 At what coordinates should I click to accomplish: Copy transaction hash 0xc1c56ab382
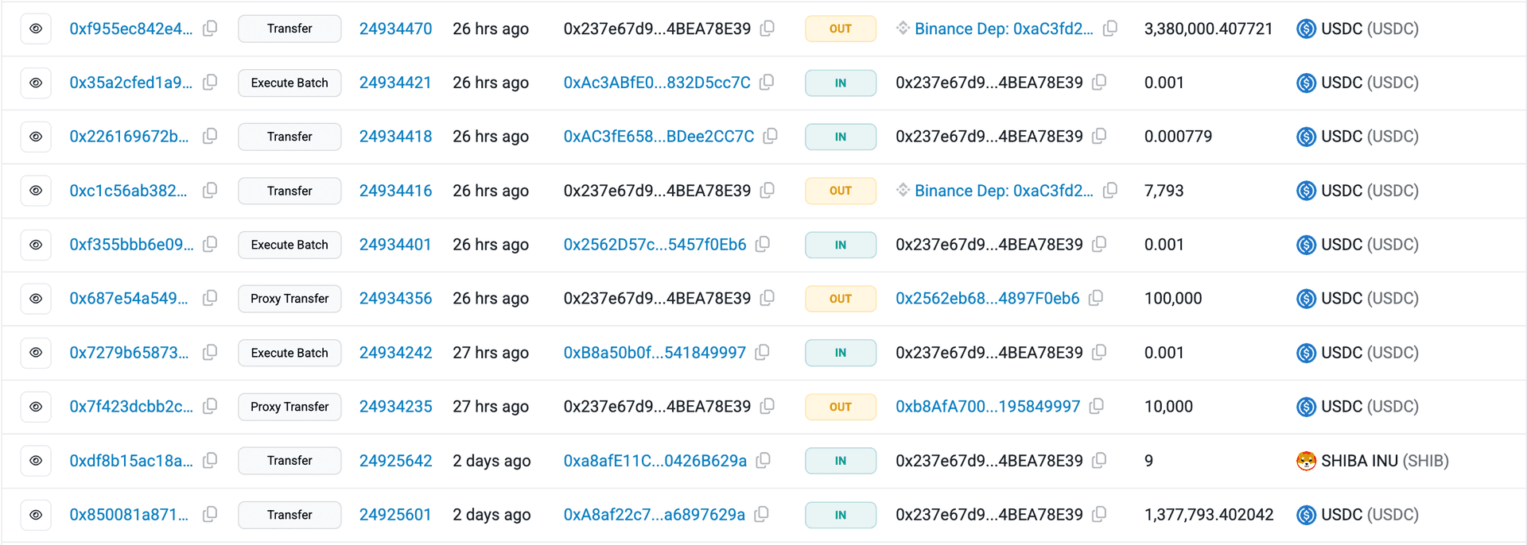tap(210, 191)
